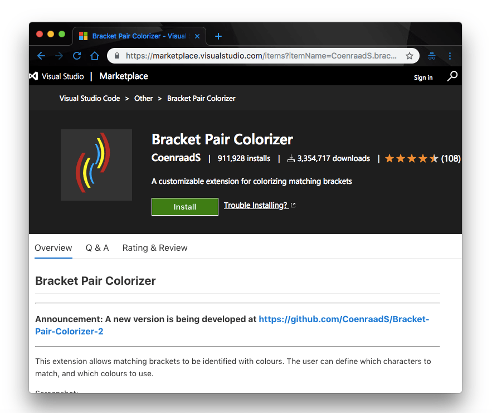The width and height of the screenshot is (492, 413).
Task: Close the Bracket Pair Colorizer tab
Action: (x=197, y=36)
